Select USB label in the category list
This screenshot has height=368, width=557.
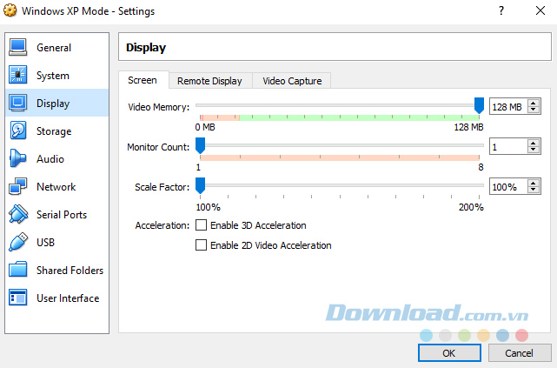coord(45,242)
